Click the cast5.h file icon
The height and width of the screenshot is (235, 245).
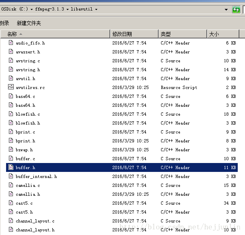11,212
